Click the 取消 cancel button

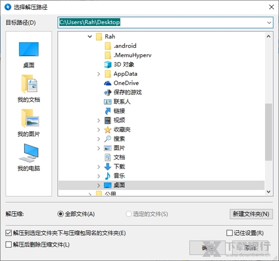click(251, 248)
